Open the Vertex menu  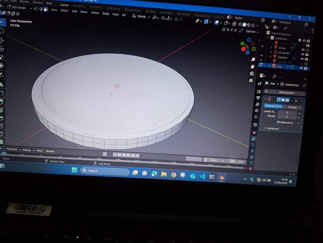pos(95,13)
